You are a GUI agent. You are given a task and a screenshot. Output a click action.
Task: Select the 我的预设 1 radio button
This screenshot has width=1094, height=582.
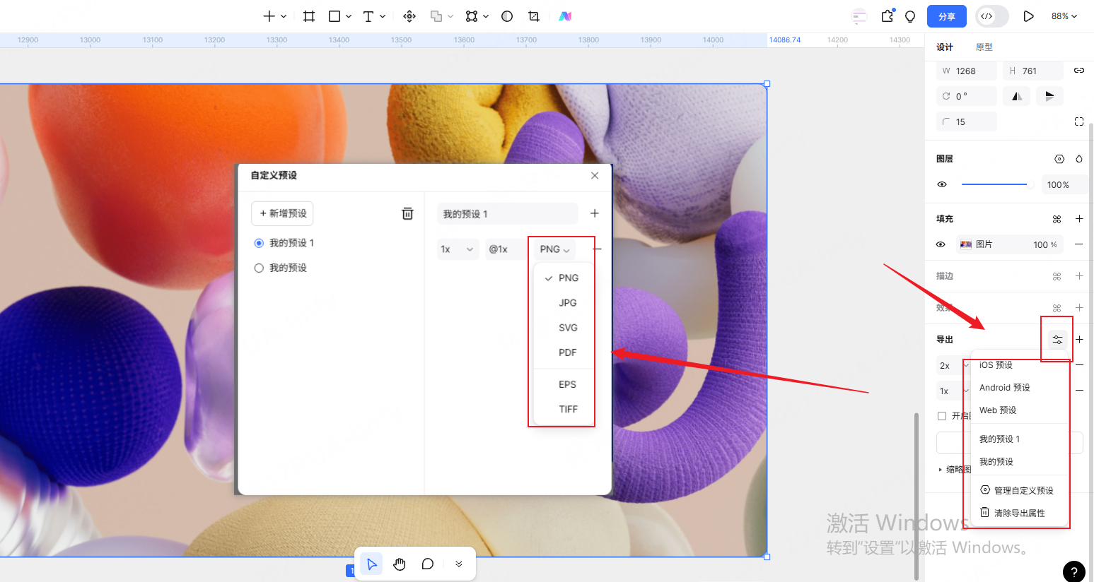[259, 243]
